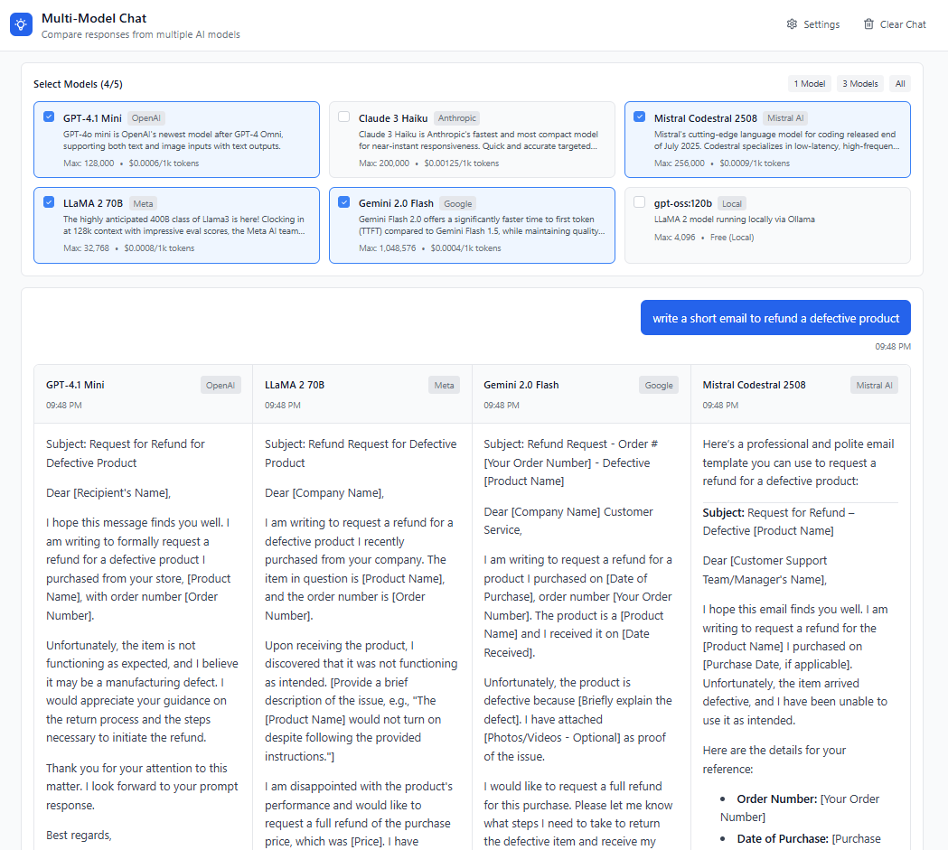Open Settings
The height and width of the screenshot is (850, 948).
[x=813, y=24]
